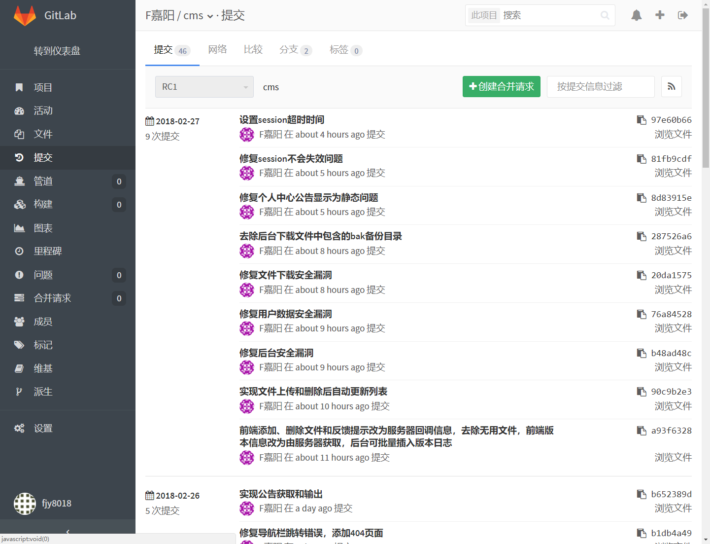Open 管道 in the sidebar

click(x=43, y=181)
